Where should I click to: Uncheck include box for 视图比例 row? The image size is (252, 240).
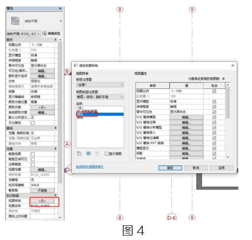point(214,91)
